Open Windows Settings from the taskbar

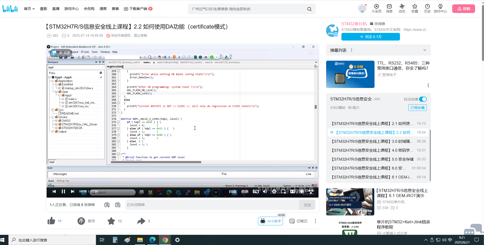click(177, 240)
